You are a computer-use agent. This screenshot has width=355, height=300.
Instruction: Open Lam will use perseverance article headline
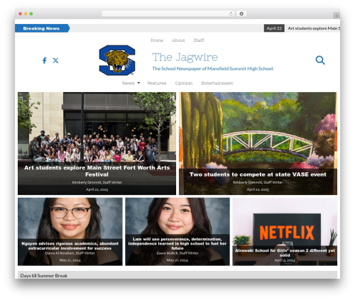(177, 243)
